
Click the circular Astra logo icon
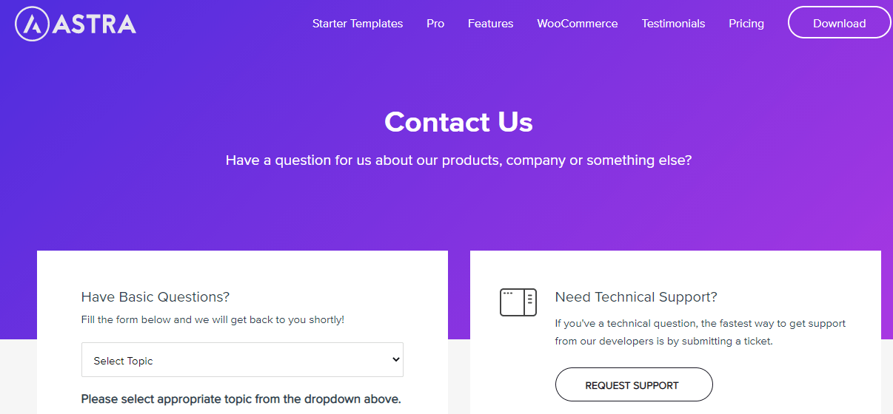point(32,24)
